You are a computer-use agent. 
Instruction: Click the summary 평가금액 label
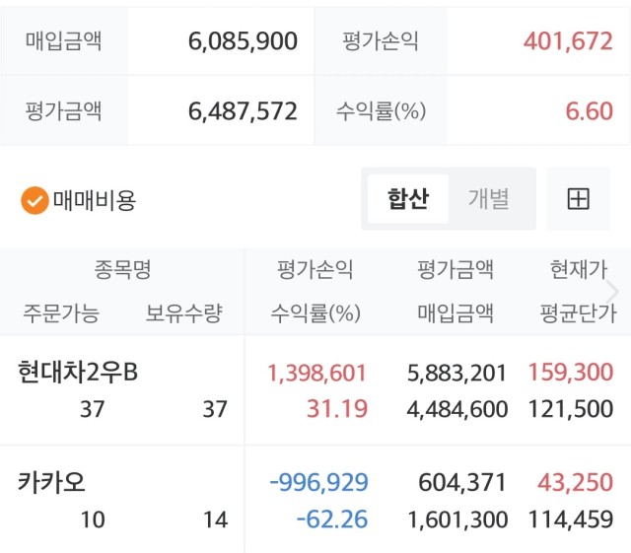coord(63,111)
